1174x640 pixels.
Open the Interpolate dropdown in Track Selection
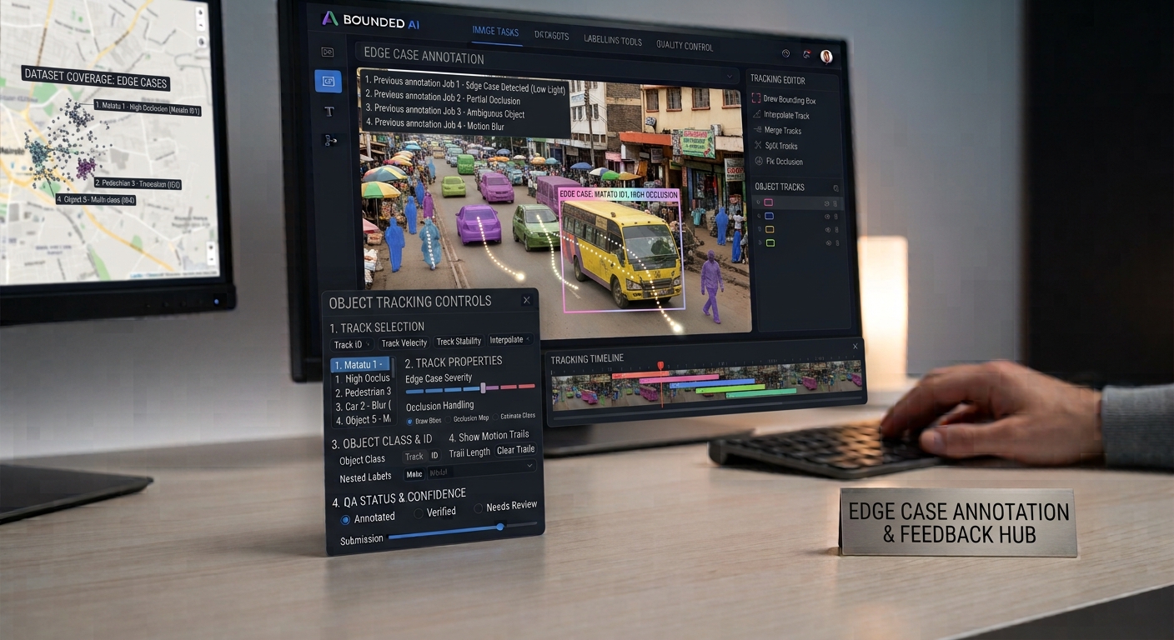510,340
